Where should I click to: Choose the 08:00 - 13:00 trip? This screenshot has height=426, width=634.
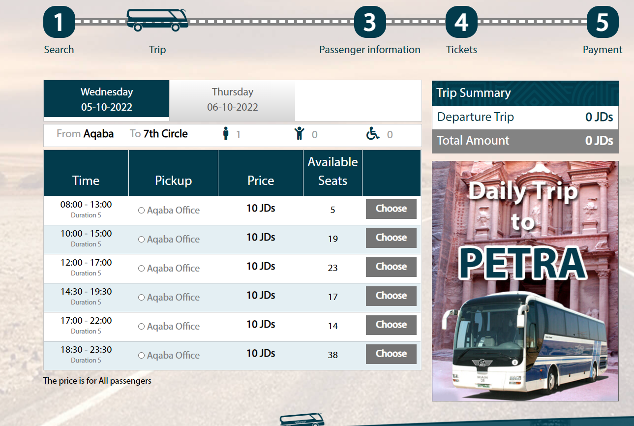click(x=391, y=209)
